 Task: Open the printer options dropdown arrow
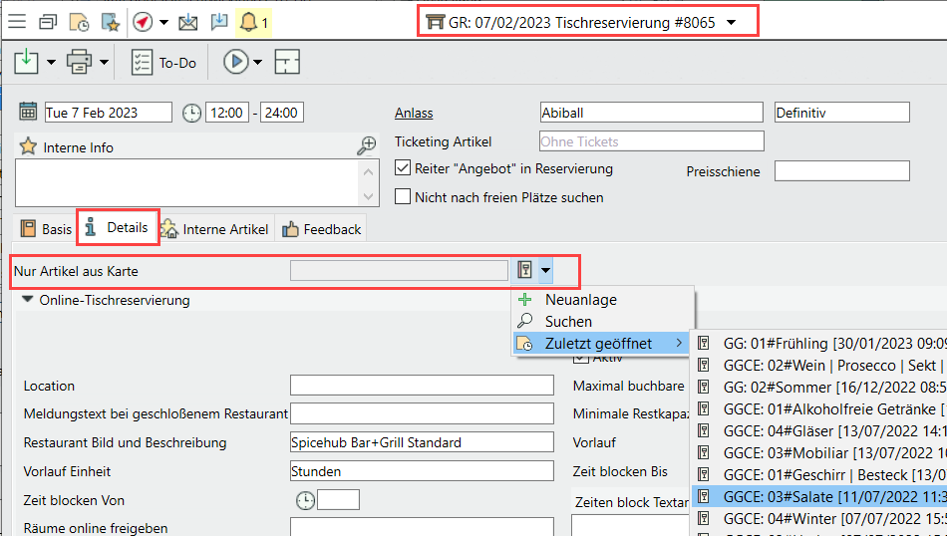[104, 63]
